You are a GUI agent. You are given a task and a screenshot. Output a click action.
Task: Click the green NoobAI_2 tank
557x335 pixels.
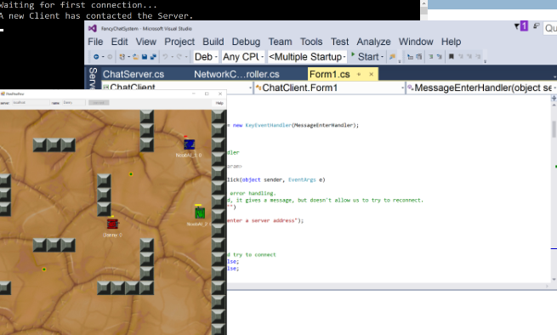200,213
